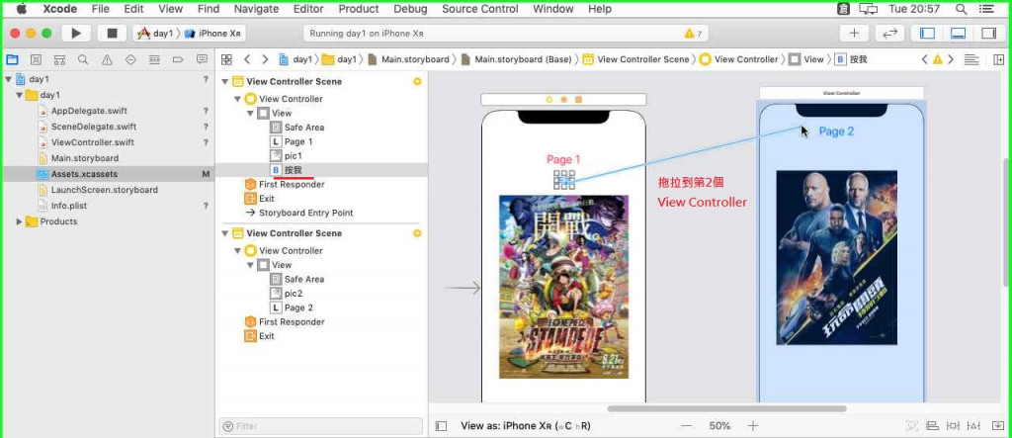
Task: Toggle the Debug area visibility
Action: [958, 33]
